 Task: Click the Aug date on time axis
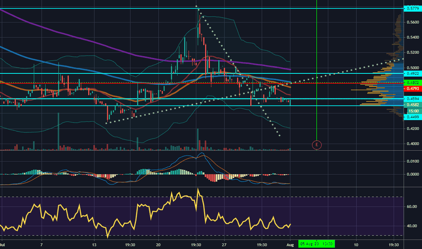tap(290, 244)
